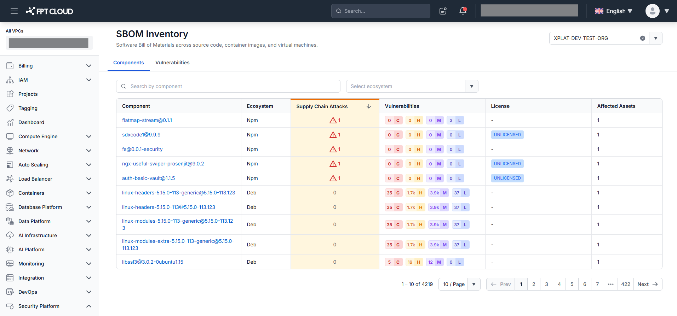Open the English language dropdown
The height and width of the screenshot is (316, 677).
613,11
